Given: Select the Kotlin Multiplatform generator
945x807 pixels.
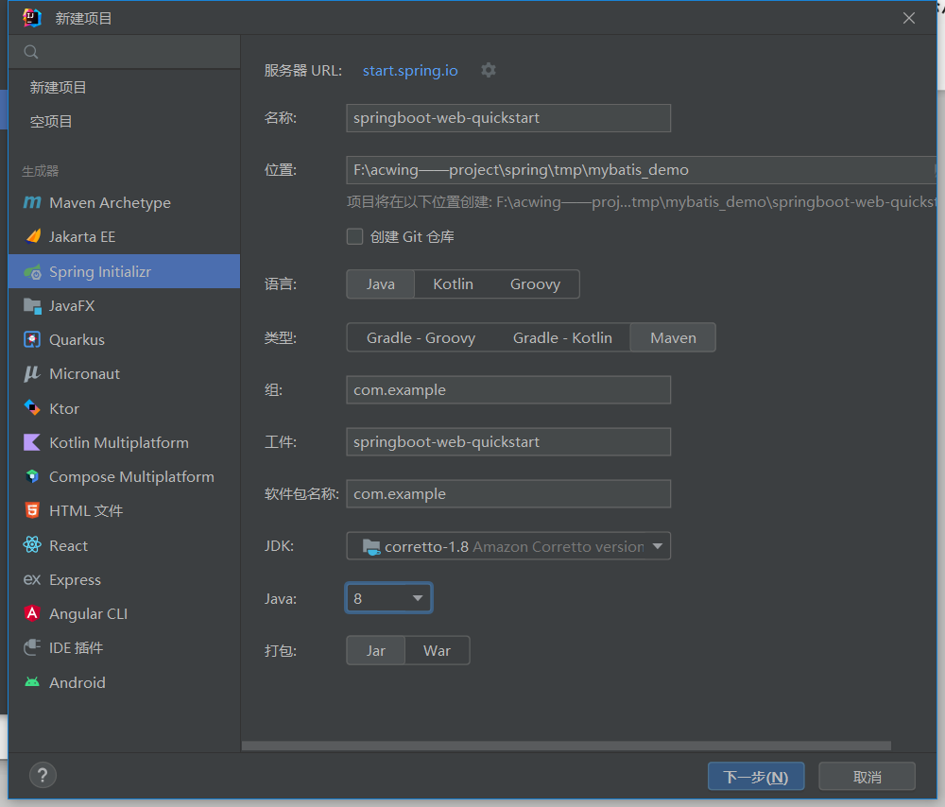Looking at the screenshot, I should pos(125,442).
